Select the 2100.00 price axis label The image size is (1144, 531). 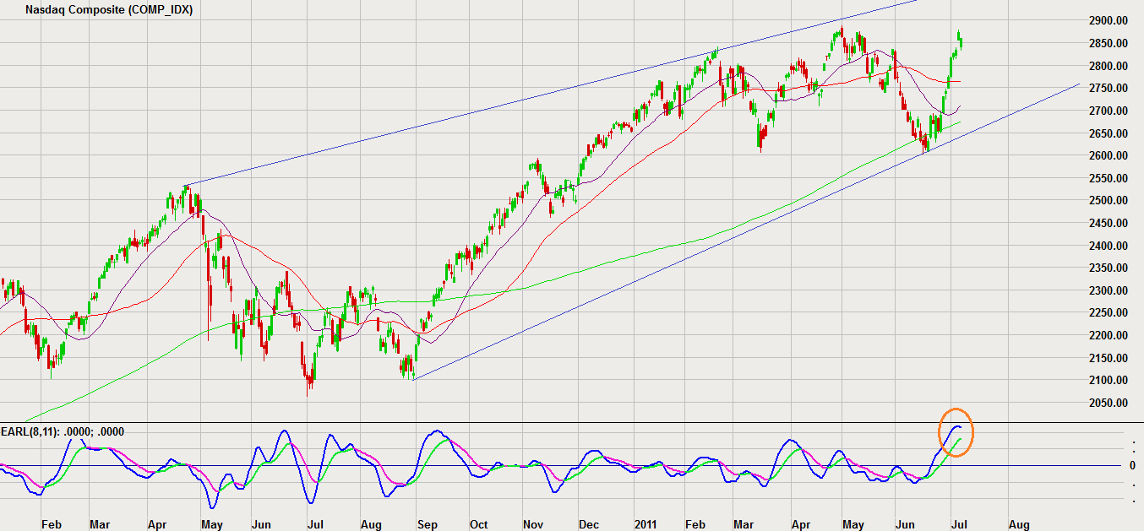coord(1107,380)
